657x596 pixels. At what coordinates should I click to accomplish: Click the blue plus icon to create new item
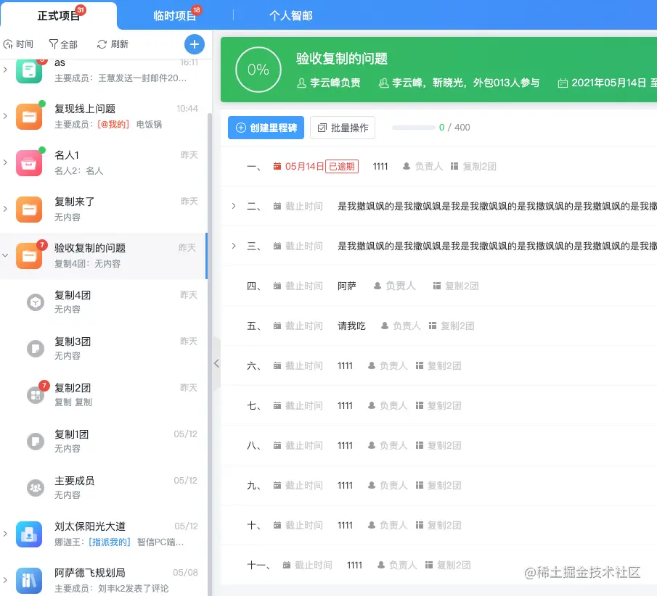(x=194, y=44)
